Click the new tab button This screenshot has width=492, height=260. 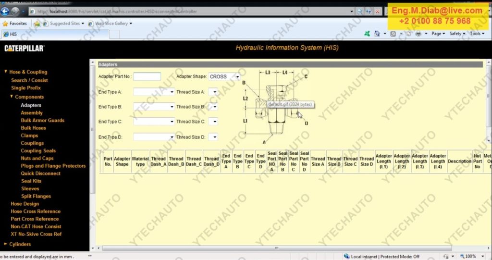tap(114, 34)
